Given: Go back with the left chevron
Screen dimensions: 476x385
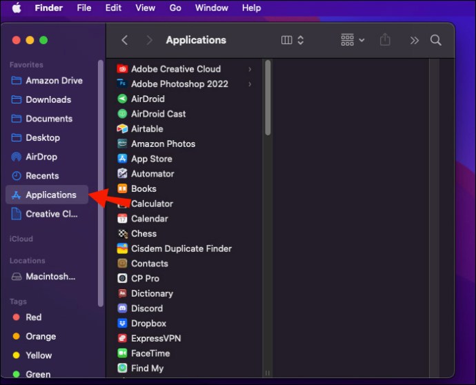Looking at the screenshot, I should pyautogui.click(x=124, y=40).
